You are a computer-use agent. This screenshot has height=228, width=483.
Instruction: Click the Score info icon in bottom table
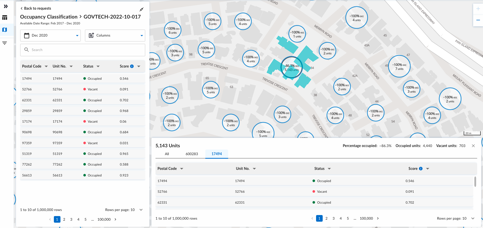[x=421, y=169]
